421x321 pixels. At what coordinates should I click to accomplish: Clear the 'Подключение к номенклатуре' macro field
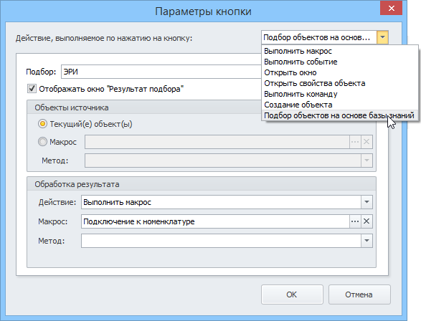[366, 221]
